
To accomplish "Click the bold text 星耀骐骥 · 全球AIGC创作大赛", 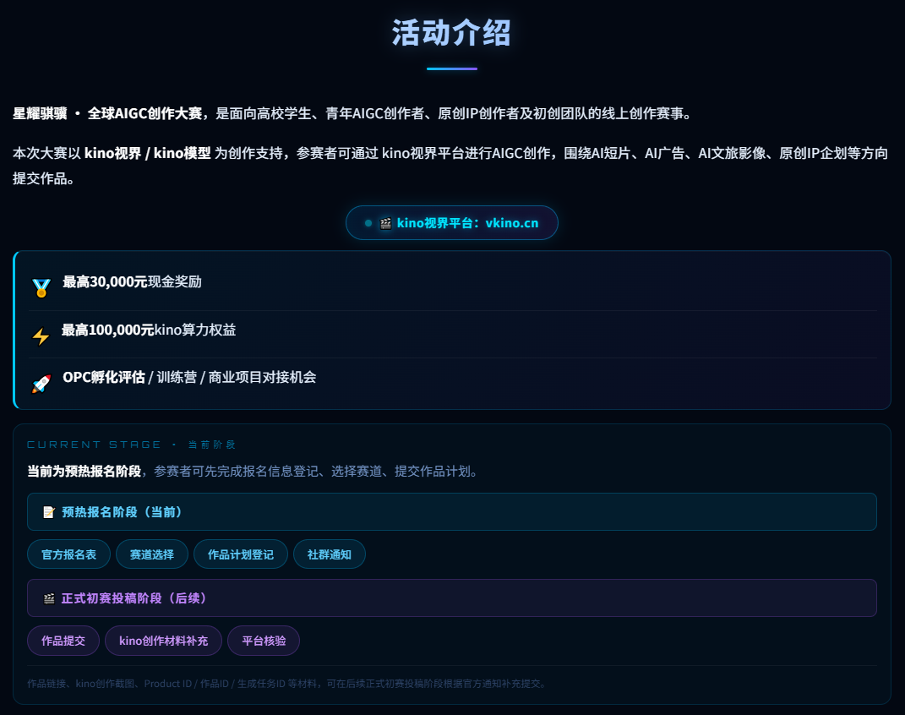I will 107,114.
